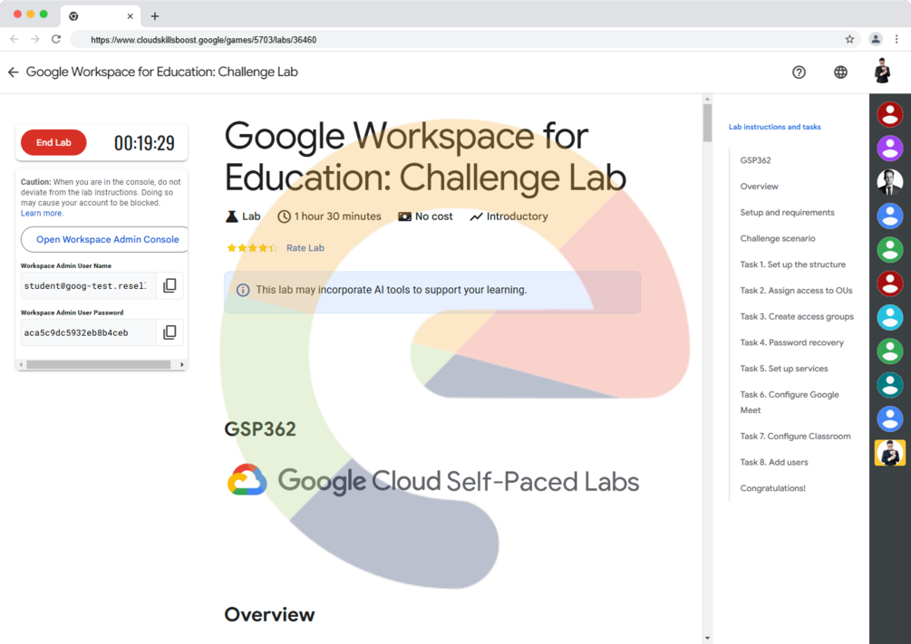
Task: Copy the Workspace Admin User Password
Action: [170, 332]
